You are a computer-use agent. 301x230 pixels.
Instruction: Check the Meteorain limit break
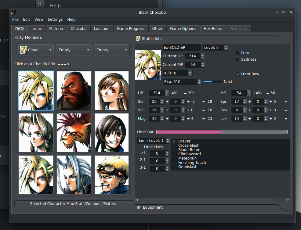(x=174, y=158)
